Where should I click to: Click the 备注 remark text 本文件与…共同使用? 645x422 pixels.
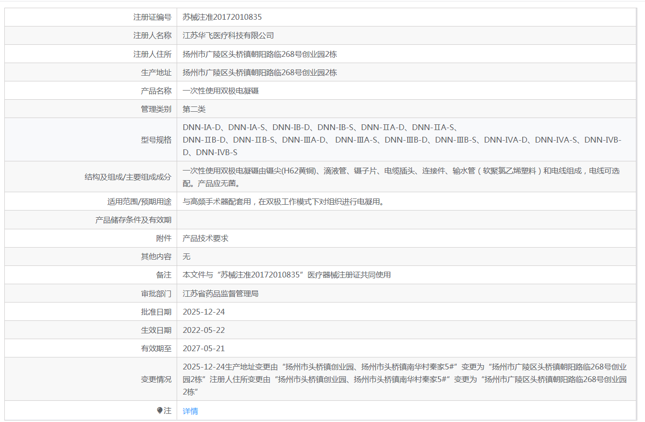pyautogui.click(x=287, y=275)
